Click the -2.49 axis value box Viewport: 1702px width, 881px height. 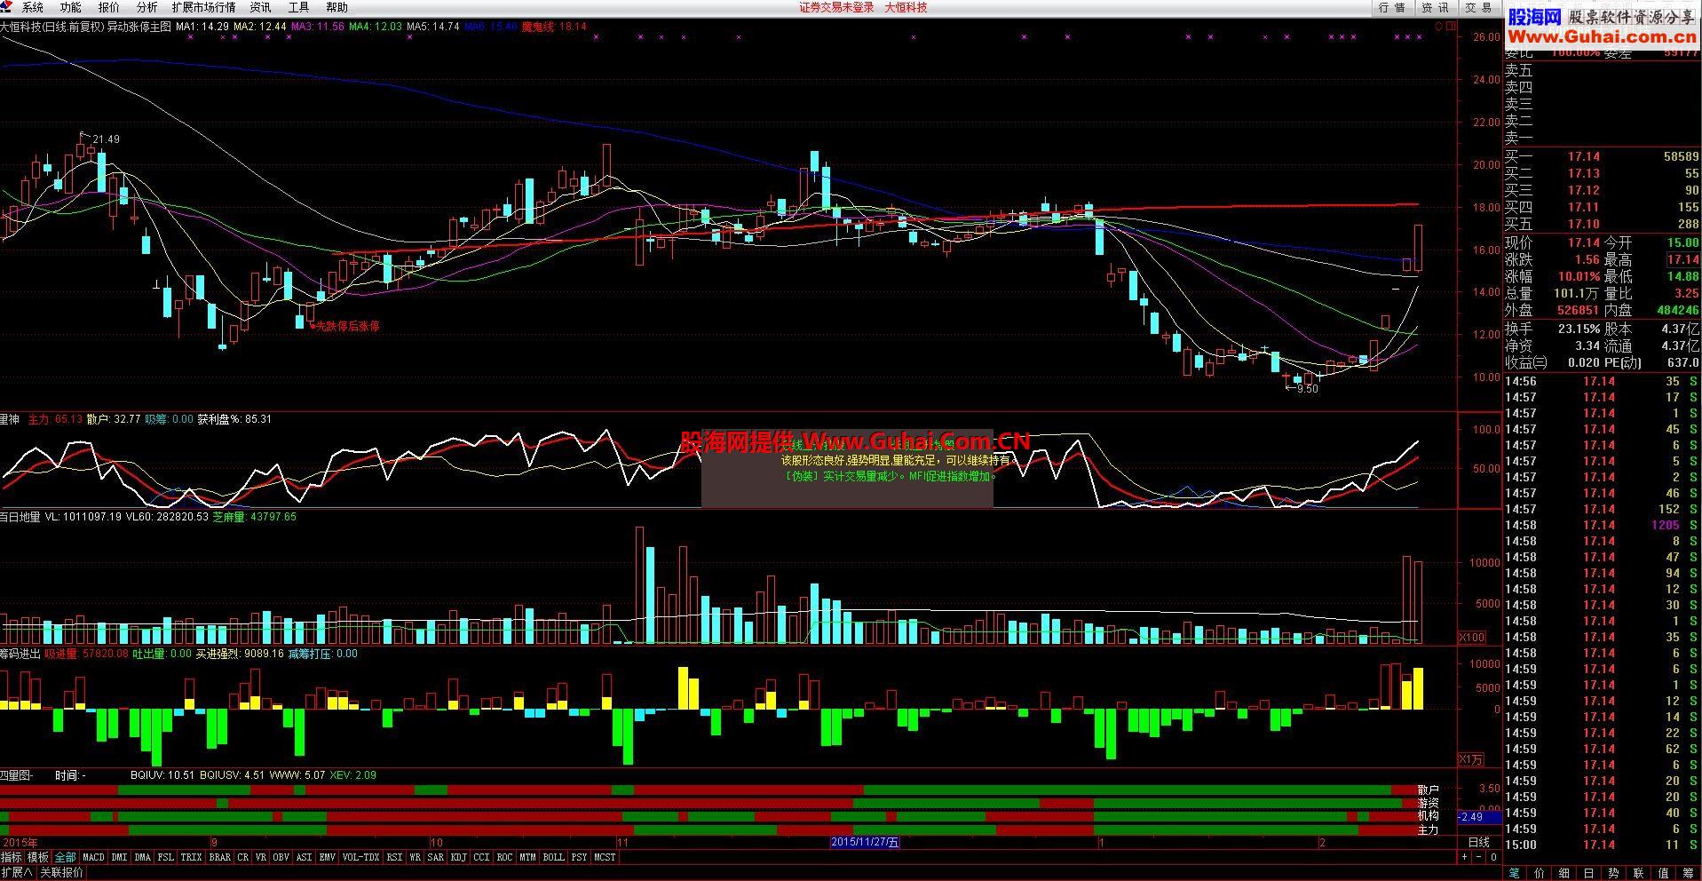coord(1479,817)
